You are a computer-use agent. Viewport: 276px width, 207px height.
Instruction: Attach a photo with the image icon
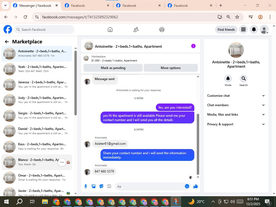94,186
